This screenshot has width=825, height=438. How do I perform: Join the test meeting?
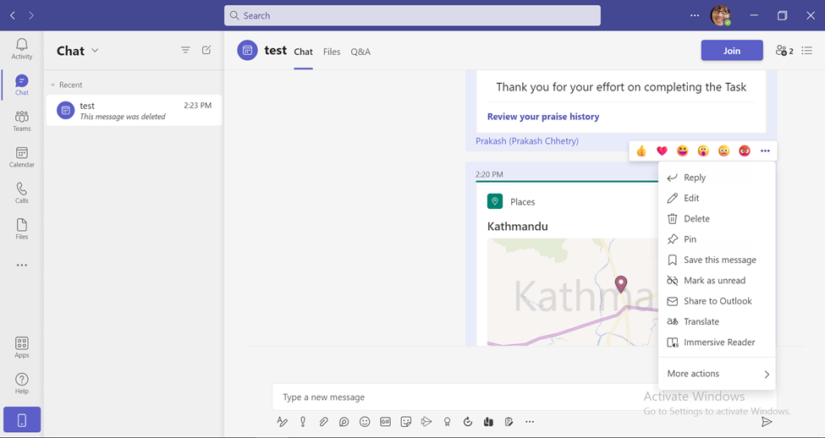732,51
